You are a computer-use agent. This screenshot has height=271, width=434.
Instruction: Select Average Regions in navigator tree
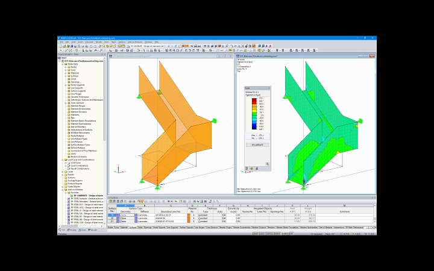coord(75,181)
